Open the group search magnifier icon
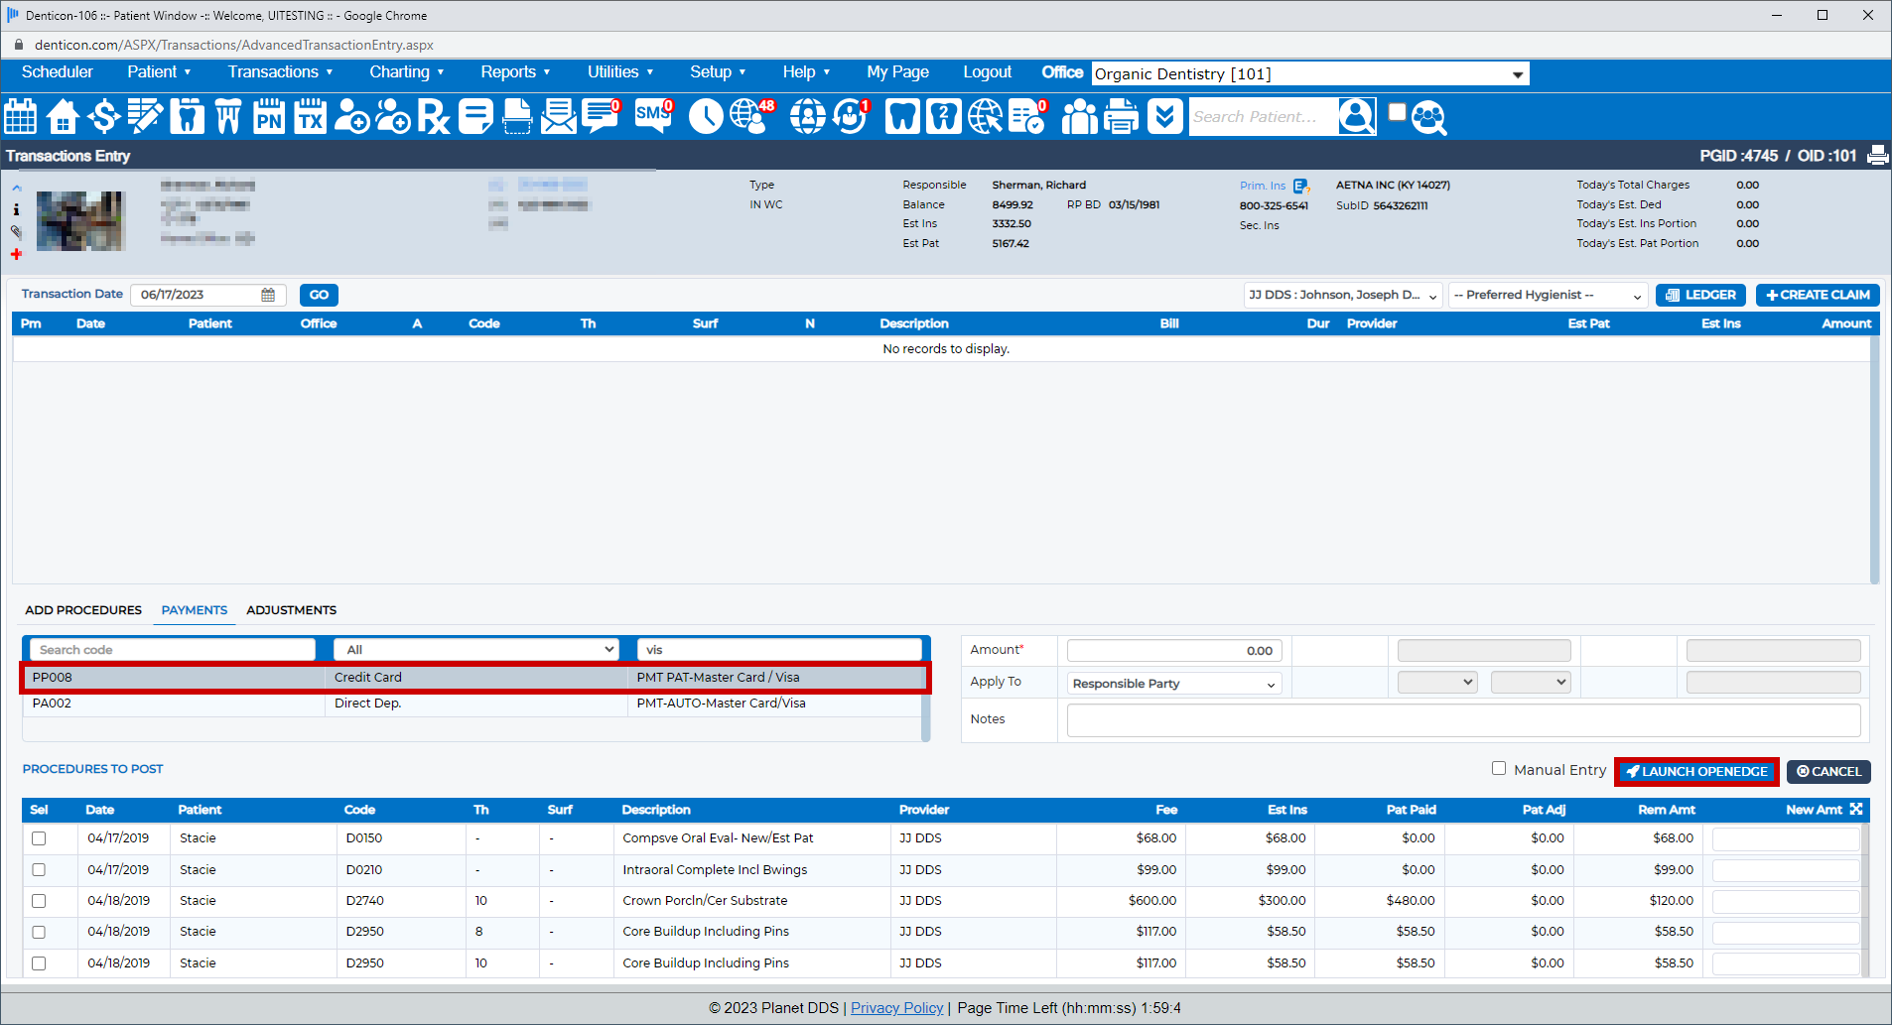Image resolution: width=1892 pixels, height=1025 pixels. click(1428, 117)
